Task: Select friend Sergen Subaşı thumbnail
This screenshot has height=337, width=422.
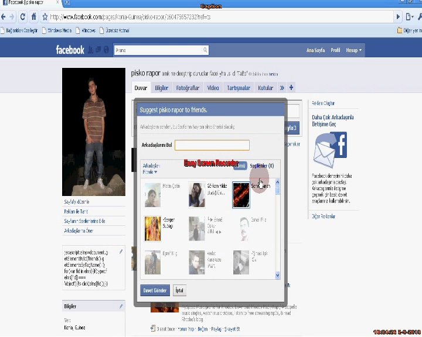Action: pos(152,229)
